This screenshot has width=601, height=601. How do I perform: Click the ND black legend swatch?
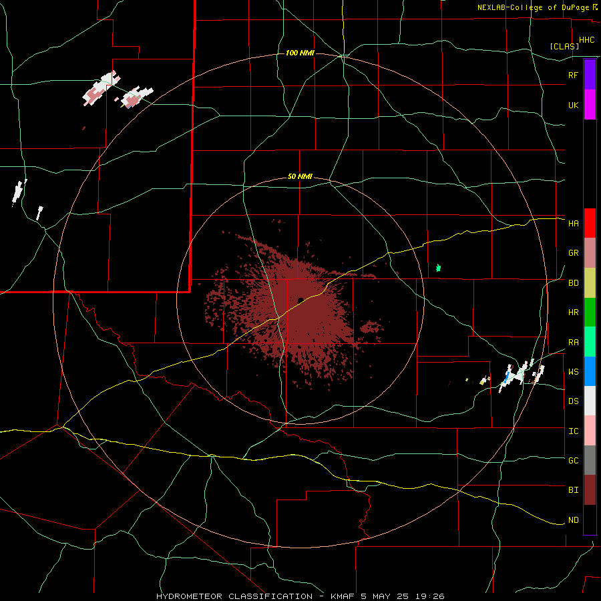(x=590, y=520)
